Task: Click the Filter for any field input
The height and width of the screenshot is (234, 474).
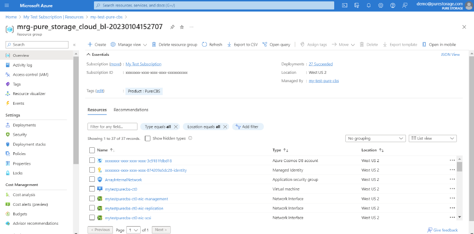Action: [x=112, y=126]
